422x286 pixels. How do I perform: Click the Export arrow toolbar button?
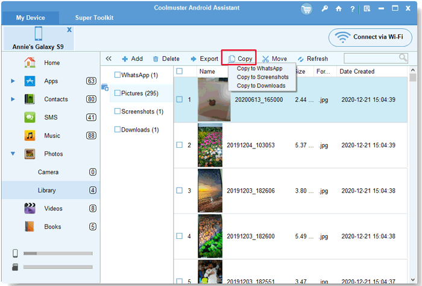204,59
